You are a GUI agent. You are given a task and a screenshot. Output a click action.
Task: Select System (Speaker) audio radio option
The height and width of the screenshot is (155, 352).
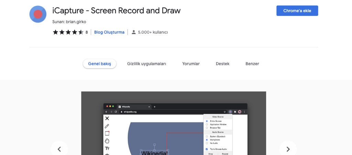pos(207,136)
